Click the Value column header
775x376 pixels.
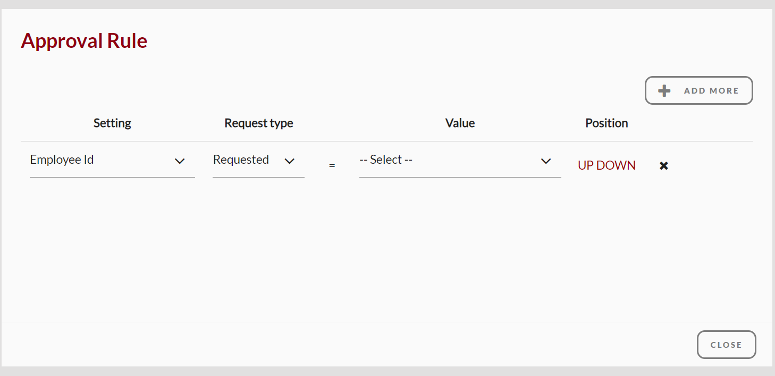click(x=460, y=123)
